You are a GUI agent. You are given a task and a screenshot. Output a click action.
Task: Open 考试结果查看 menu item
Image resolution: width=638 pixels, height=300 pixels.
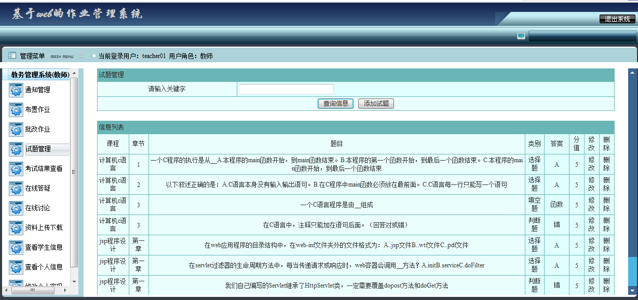coord(44,168)
